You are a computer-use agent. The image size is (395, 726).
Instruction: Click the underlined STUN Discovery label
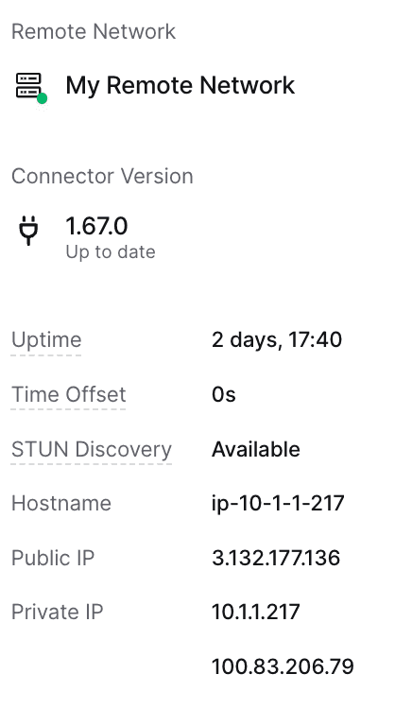(92, 449)
